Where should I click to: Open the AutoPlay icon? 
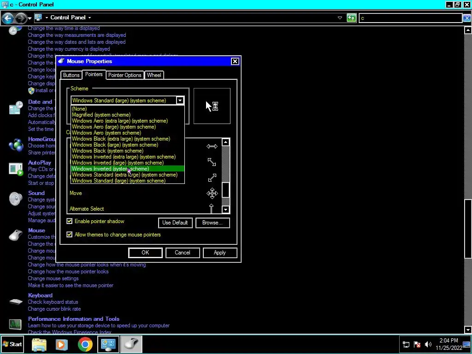(x=16, y=169)
